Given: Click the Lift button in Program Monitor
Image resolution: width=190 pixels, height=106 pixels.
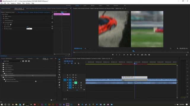Looking at the screenshot, I should tap(142, 55).
